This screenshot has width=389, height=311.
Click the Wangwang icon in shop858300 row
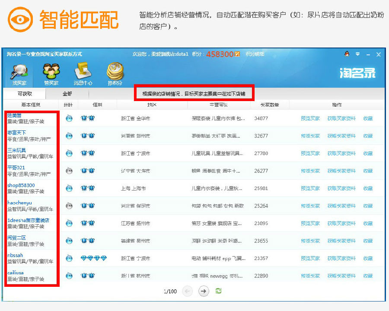69,188
